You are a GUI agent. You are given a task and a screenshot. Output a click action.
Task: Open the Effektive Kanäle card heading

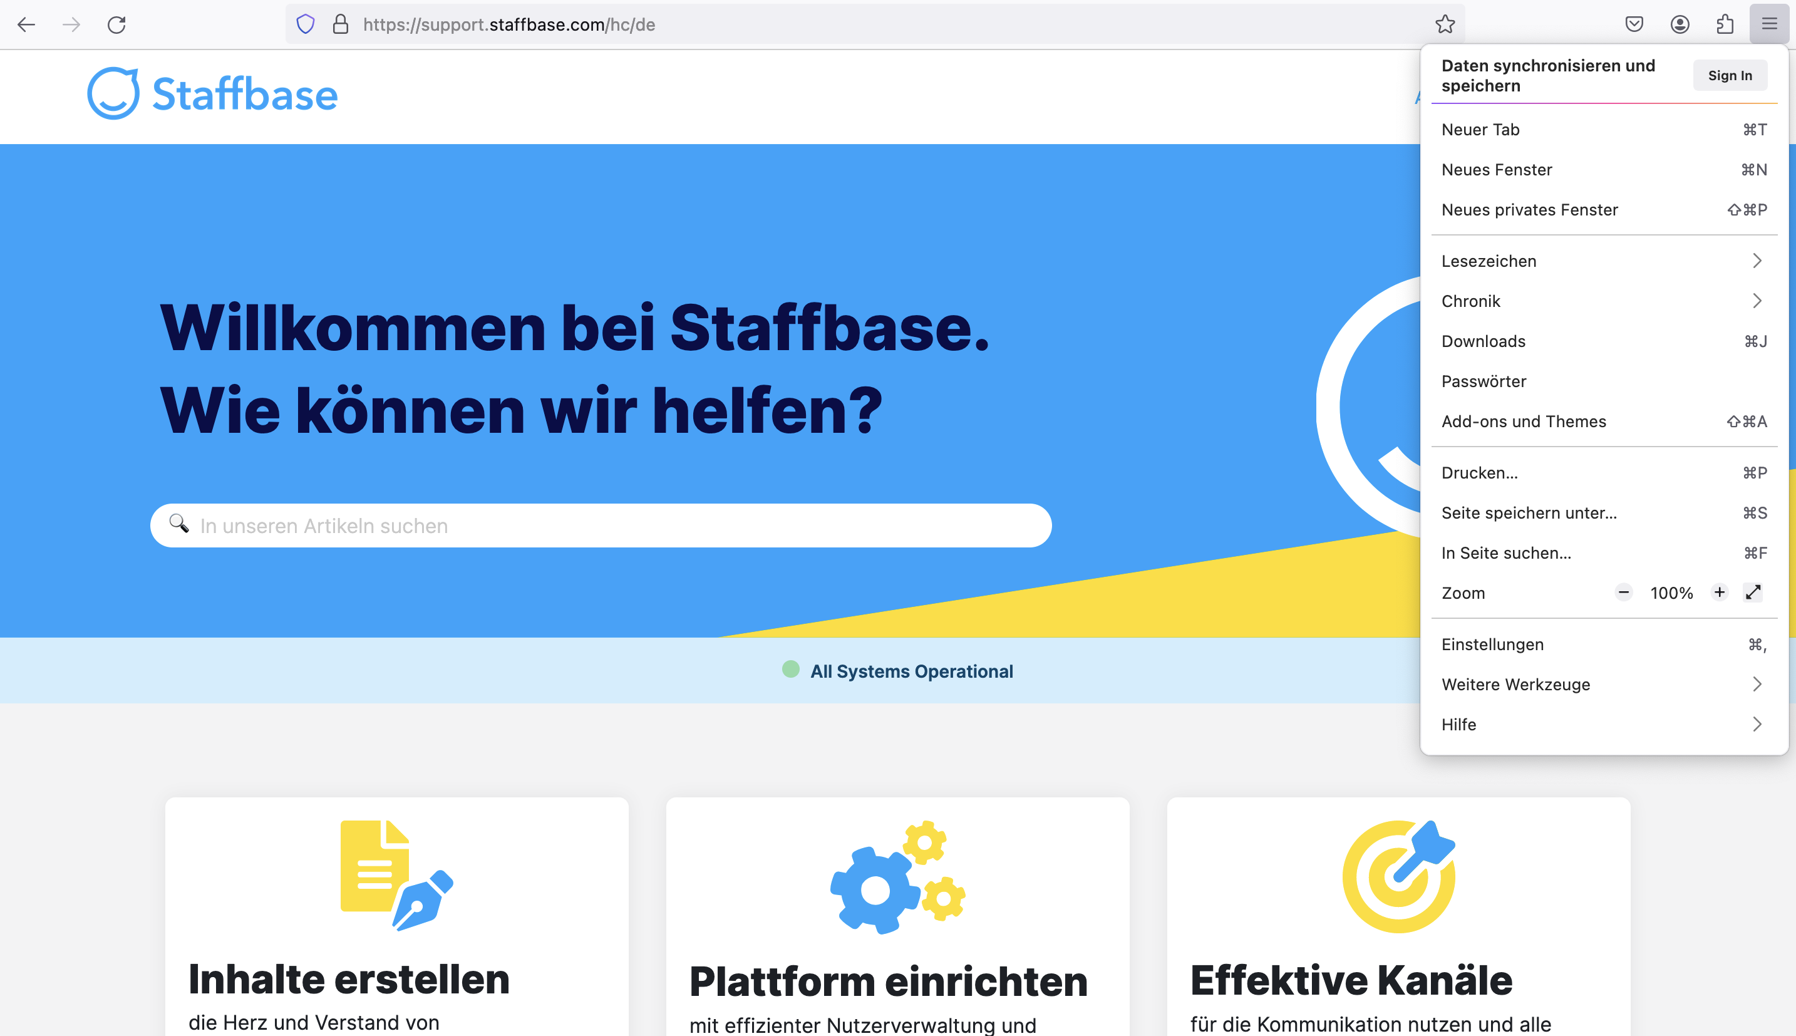[x=1351, y=980]
